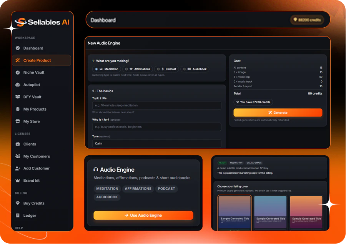Image resolution: width=346 pixels, height=244 pixels.
Task: Click the READY status tag
Action: point(222,163)
